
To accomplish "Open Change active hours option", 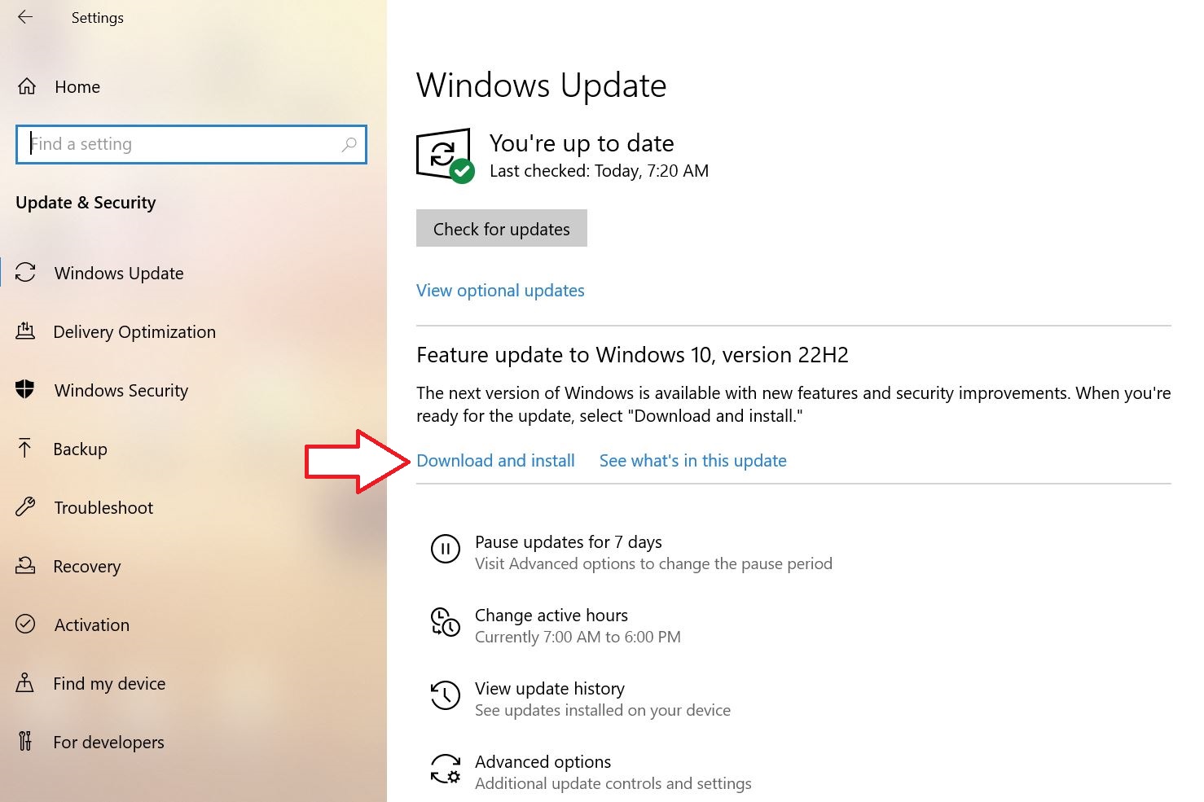I will click(x=551, y=616).
